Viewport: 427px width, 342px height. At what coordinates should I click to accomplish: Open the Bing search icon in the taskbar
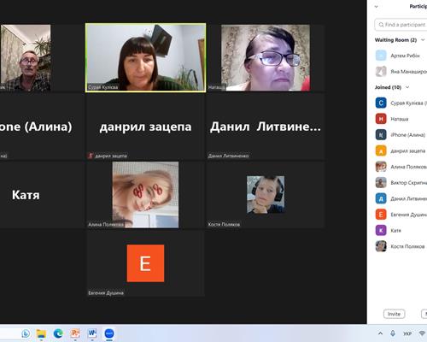pyautogui.click(x=26, y=333)
